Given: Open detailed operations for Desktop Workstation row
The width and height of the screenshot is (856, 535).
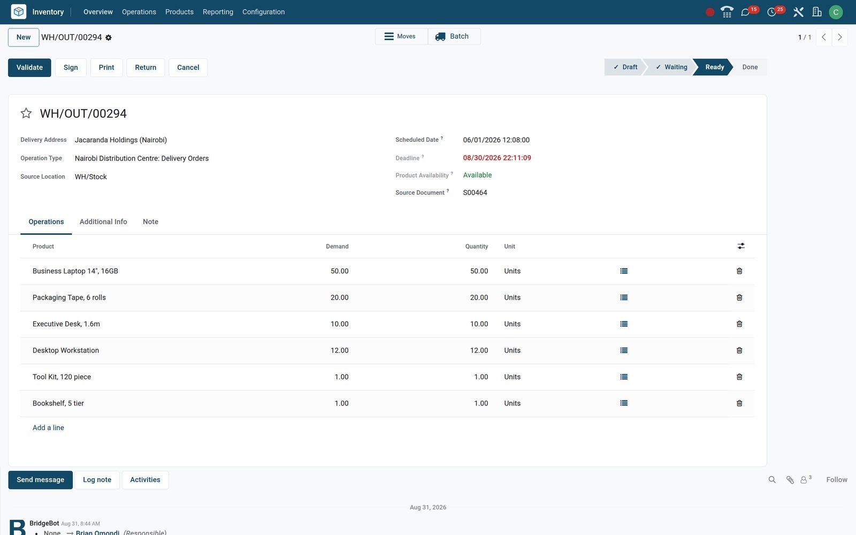Looking at the screenshot, I should [x=624, y=350].
